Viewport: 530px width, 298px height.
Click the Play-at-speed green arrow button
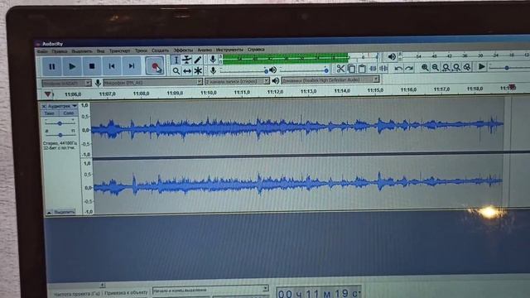pyautogui.click(x=482, y=66)
